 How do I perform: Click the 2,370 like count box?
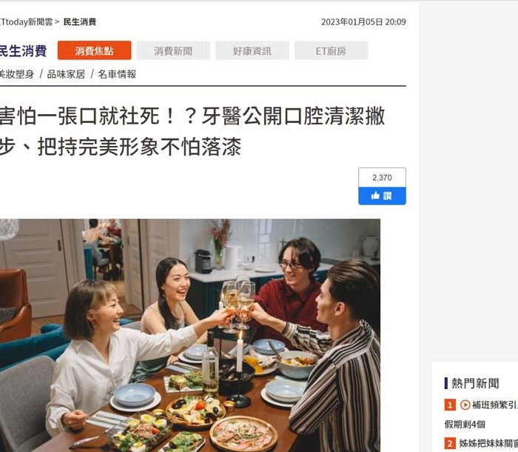pos(383,178)
